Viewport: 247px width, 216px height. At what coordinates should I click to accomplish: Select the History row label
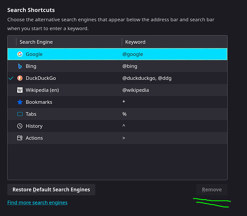(34, 126)
